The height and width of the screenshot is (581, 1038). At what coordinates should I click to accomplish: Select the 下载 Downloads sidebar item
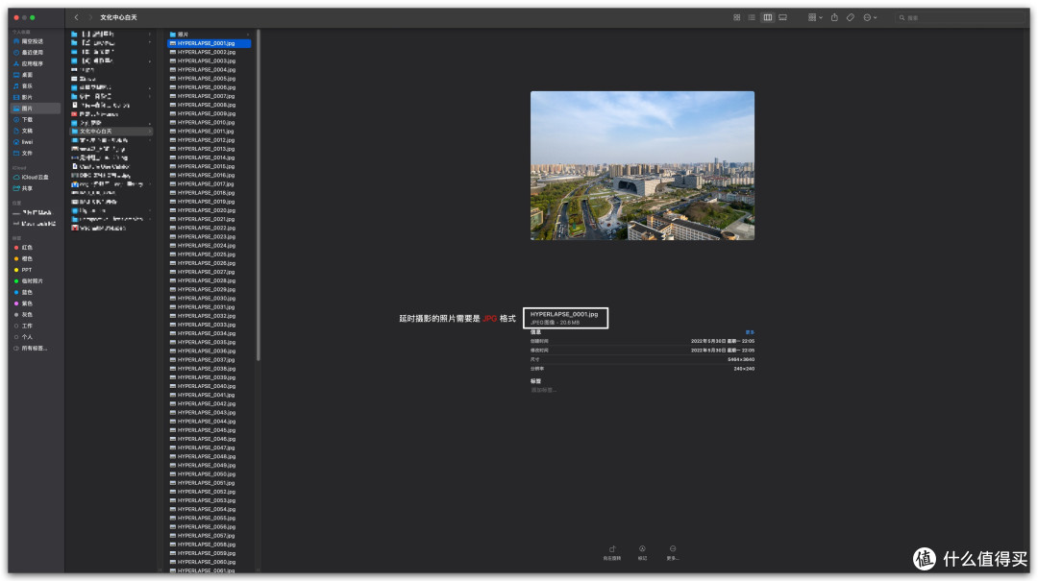point(27,120)
